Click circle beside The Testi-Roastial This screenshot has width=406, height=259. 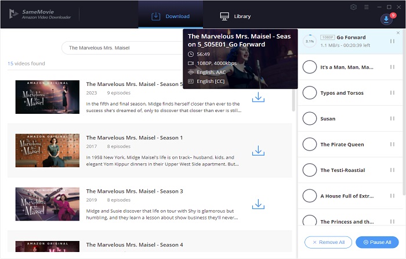tap(310, 170)
